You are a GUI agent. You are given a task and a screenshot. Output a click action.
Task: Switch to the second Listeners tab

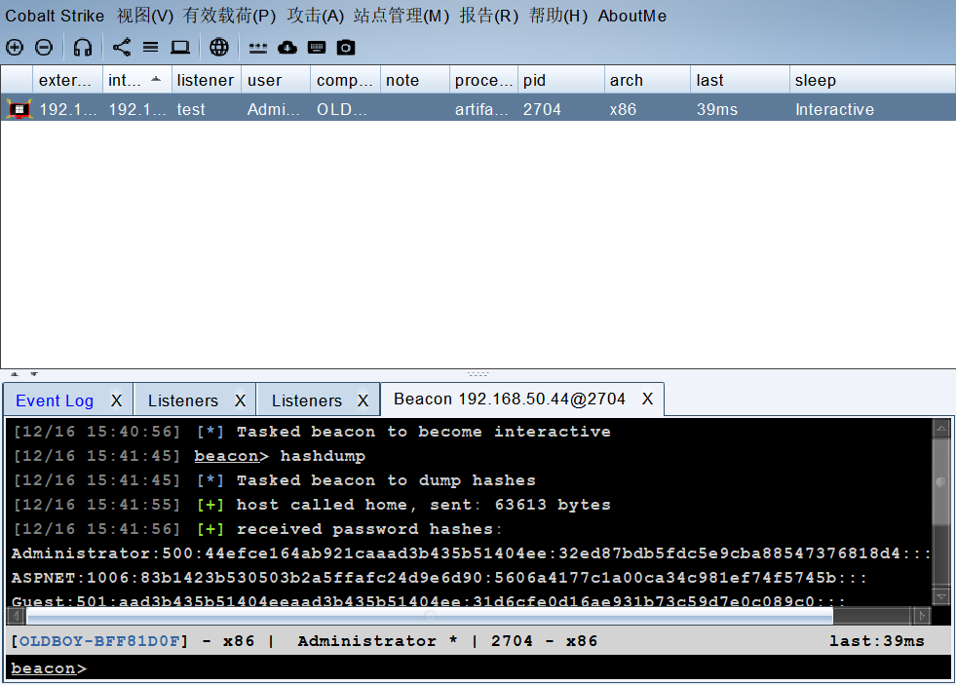pyautogui.click(x=307, y=400)
